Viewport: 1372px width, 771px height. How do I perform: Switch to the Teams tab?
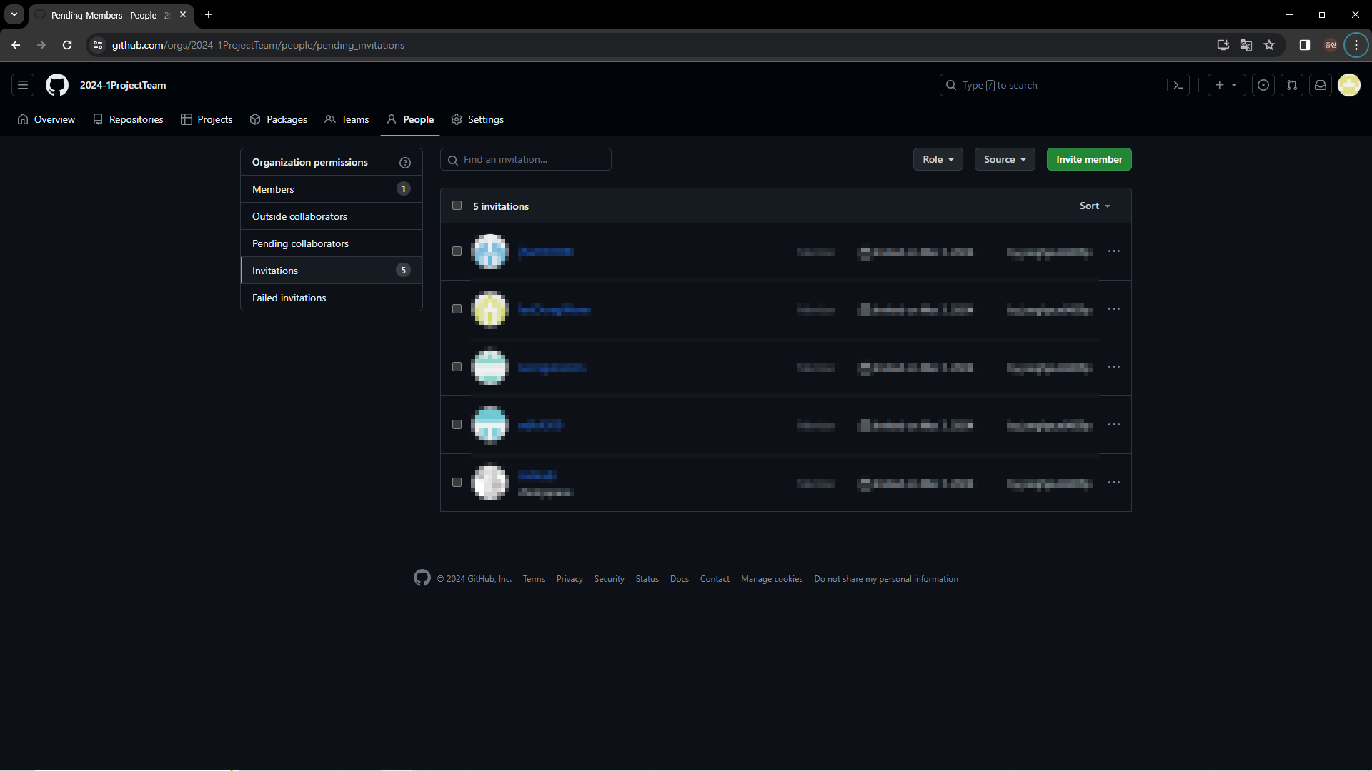pos(347,119)
